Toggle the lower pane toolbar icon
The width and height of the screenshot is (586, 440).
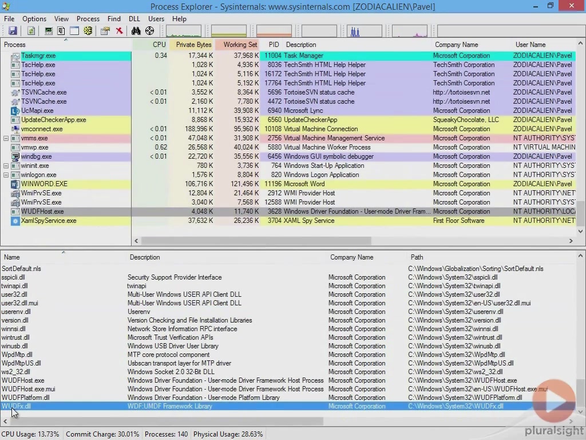coord(74,31)
